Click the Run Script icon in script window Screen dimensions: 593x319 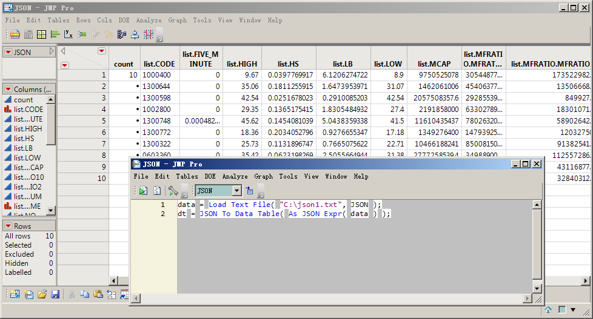click(x=143, y=191)
